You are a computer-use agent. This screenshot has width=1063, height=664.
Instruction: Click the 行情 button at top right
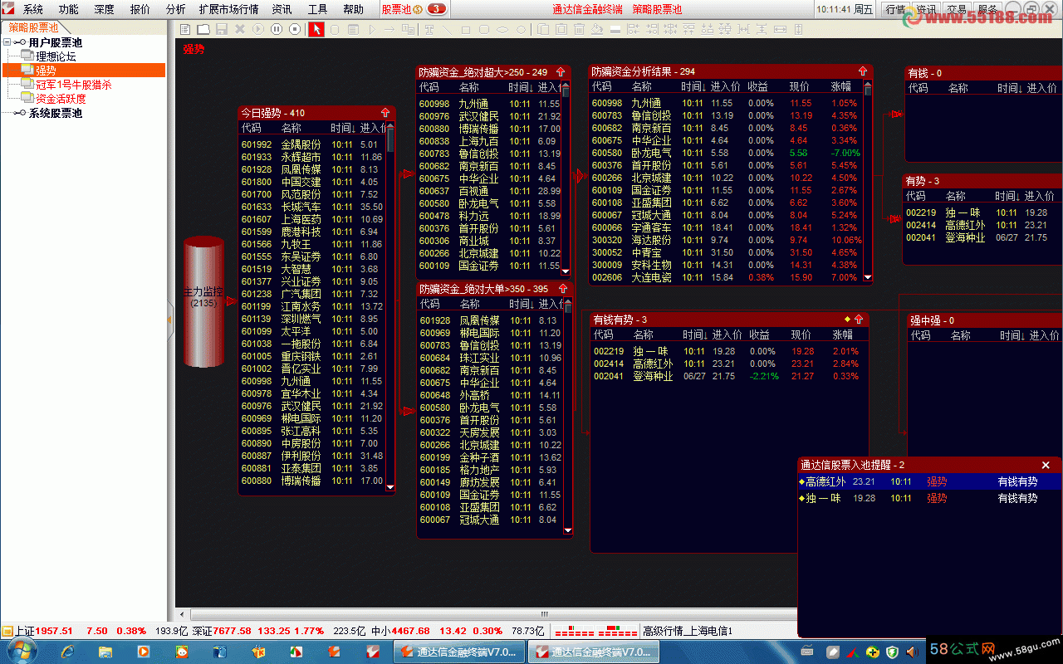895,9
